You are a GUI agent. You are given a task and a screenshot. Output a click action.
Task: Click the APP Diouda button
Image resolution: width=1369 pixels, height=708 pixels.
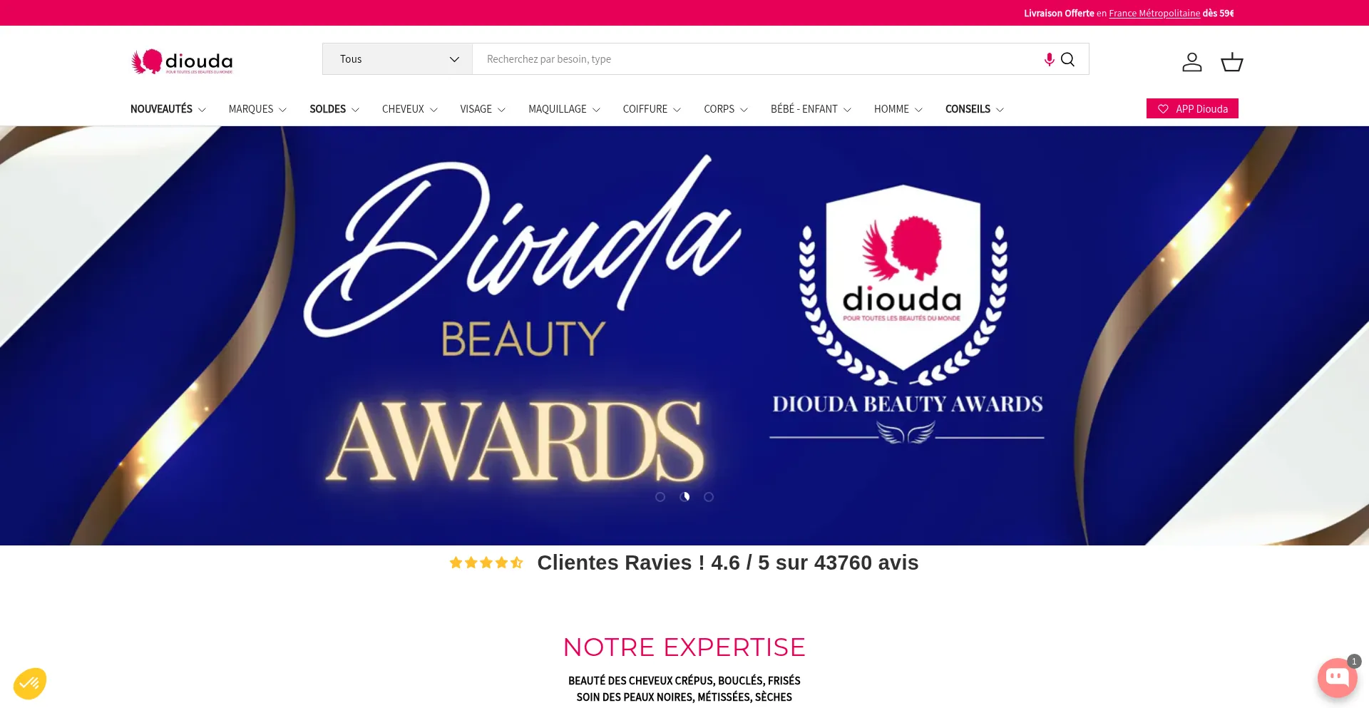[x=1192, y=108]
